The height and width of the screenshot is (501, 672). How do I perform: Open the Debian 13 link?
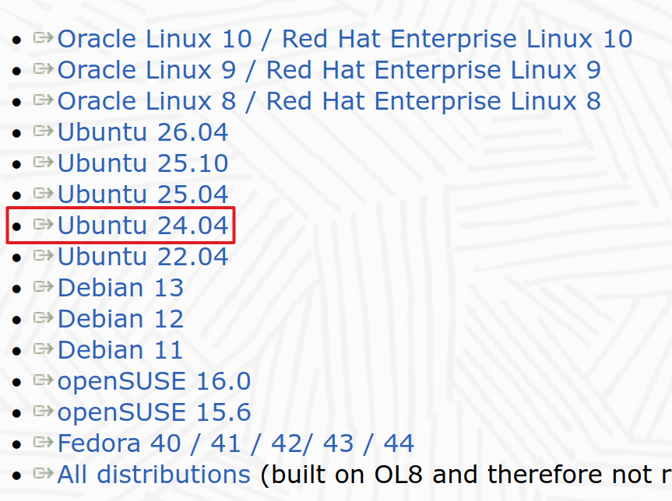pyautogui.click(x=121, y=288)
